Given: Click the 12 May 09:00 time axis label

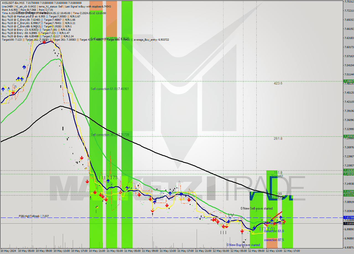Looking at the screenshot, I should pos(257,251).
